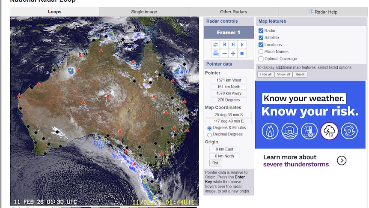Click the print radar image icon

[x=216, y=53]
